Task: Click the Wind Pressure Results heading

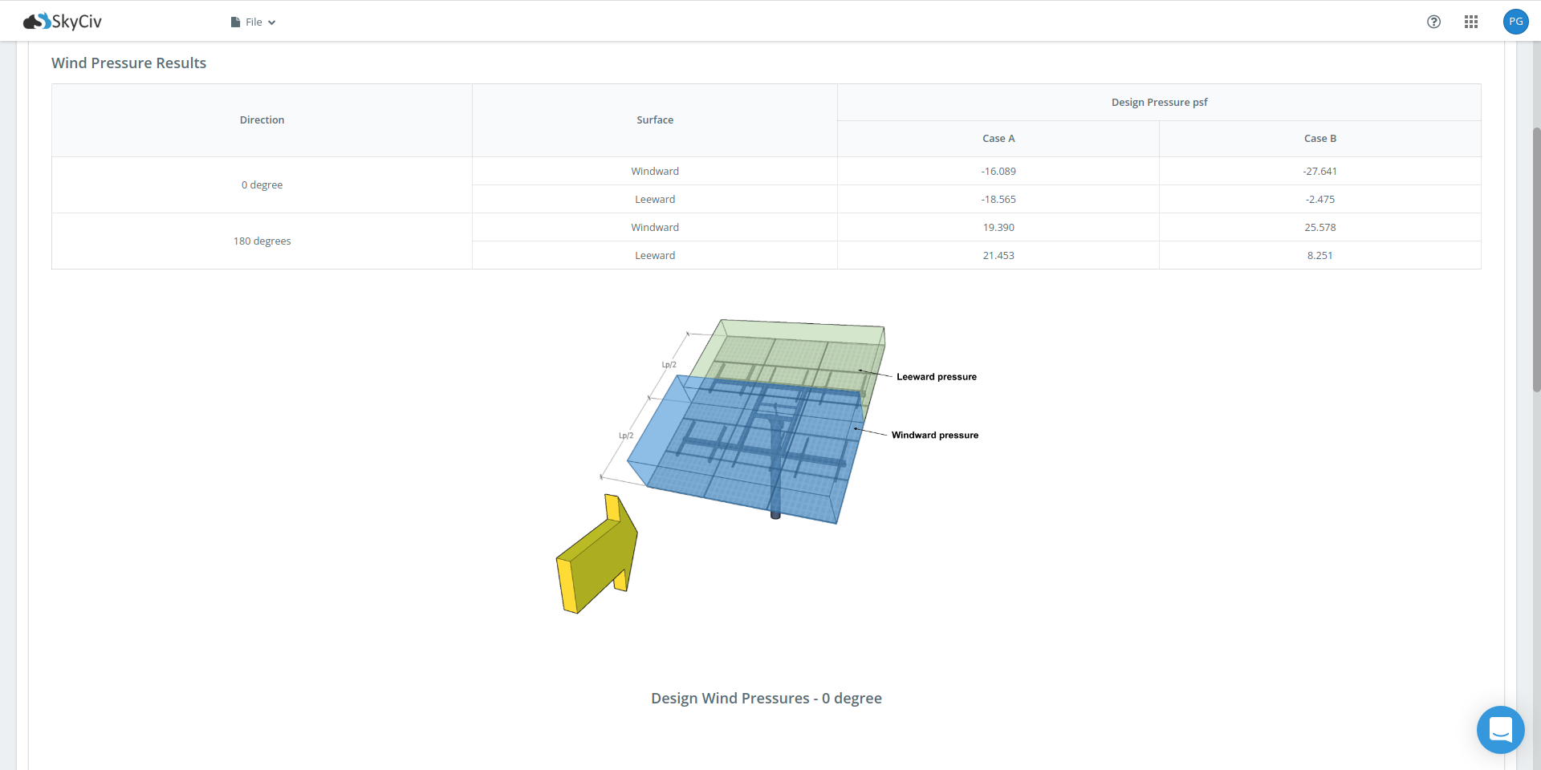Action: coord(128,63)
